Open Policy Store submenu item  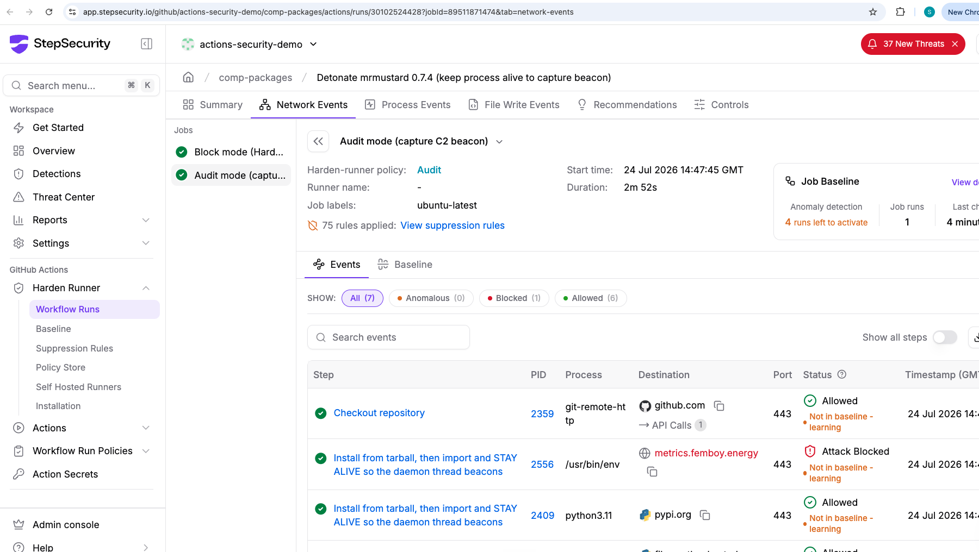[61, 367]
